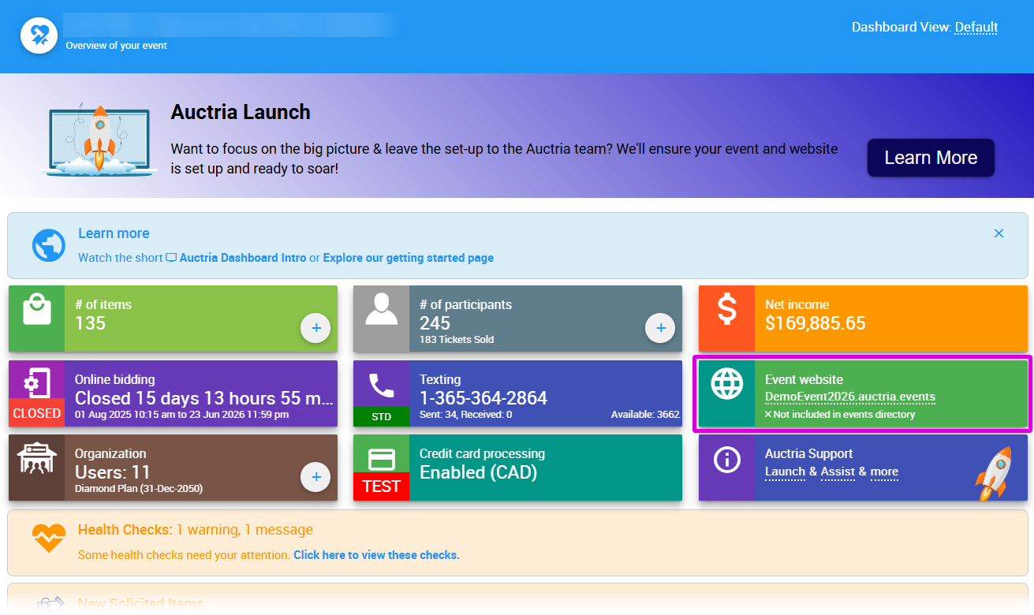Open the Assist support link
The height and width of the screenshot is (615, 1034).
tap(838, 471)
